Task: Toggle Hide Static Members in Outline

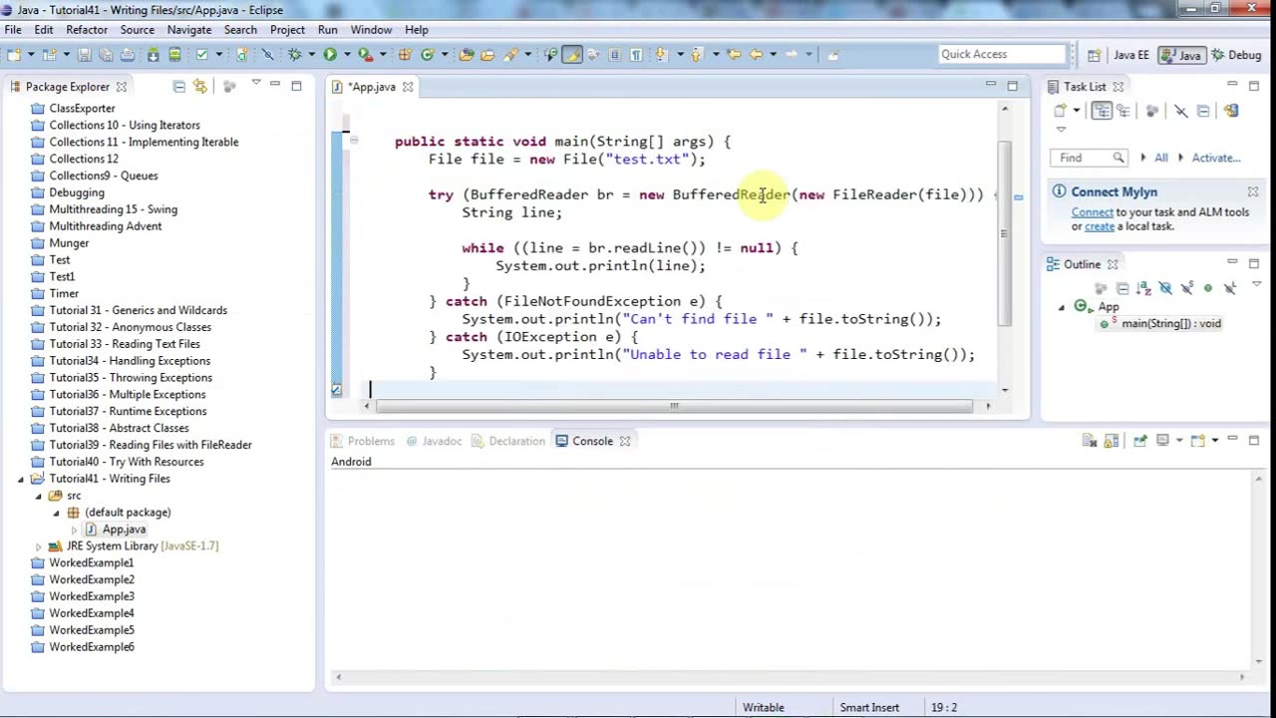Action: click(x=1186, y=288)
